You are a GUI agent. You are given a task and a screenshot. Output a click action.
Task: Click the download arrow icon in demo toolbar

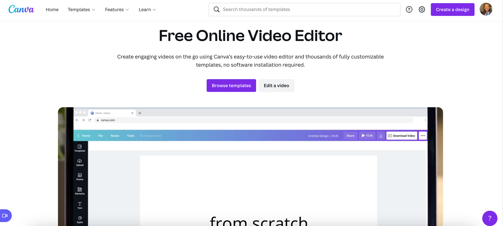(x=381, y=136)
